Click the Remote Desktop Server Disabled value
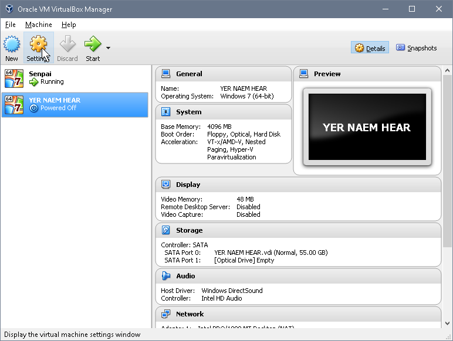 pos(248,207)
